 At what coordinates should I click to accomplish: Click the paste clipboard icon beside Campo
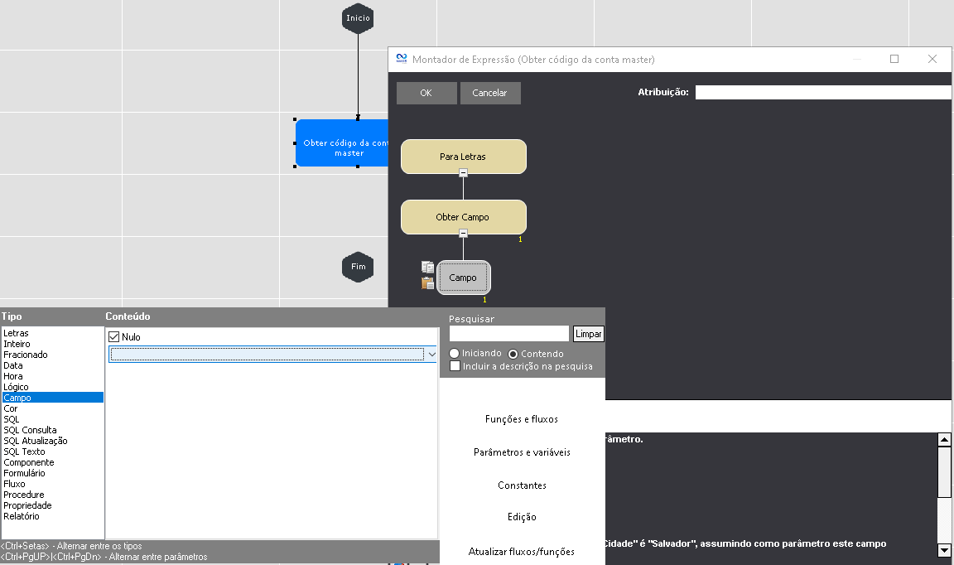coord(427,283)
